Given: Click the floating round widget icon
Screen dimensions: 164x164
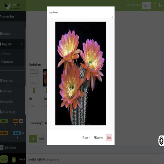Looking at the screenshot, I should [x=161, y=140].
